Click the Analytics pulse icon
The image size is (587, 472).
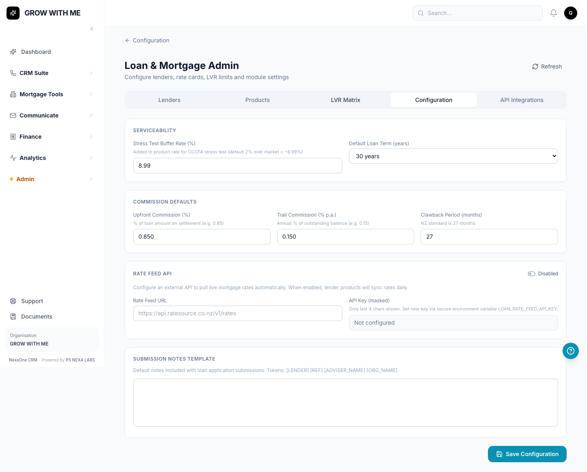click(x=13, y=158)
